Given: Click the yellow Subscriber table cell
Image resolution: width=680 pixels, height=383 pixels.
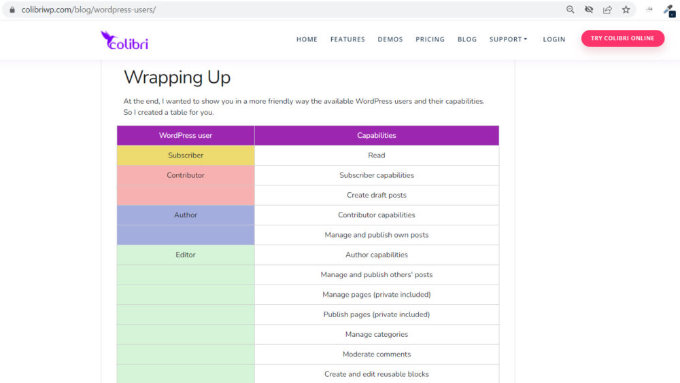Looking at the screenshot, I should pyautogui.click(x=186, y=156).
